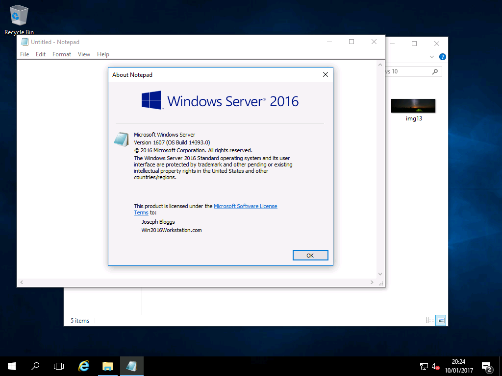The width and height of the screenshot is (502, 376).
Task: Maximize the File Explorer window
Action: tap(414, 44)
